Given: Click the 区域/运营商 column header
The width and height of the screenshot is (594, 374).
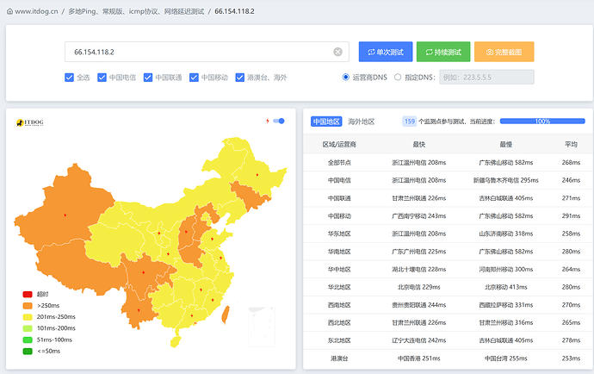Looking at the screenshot, I should tap(339, 144).
